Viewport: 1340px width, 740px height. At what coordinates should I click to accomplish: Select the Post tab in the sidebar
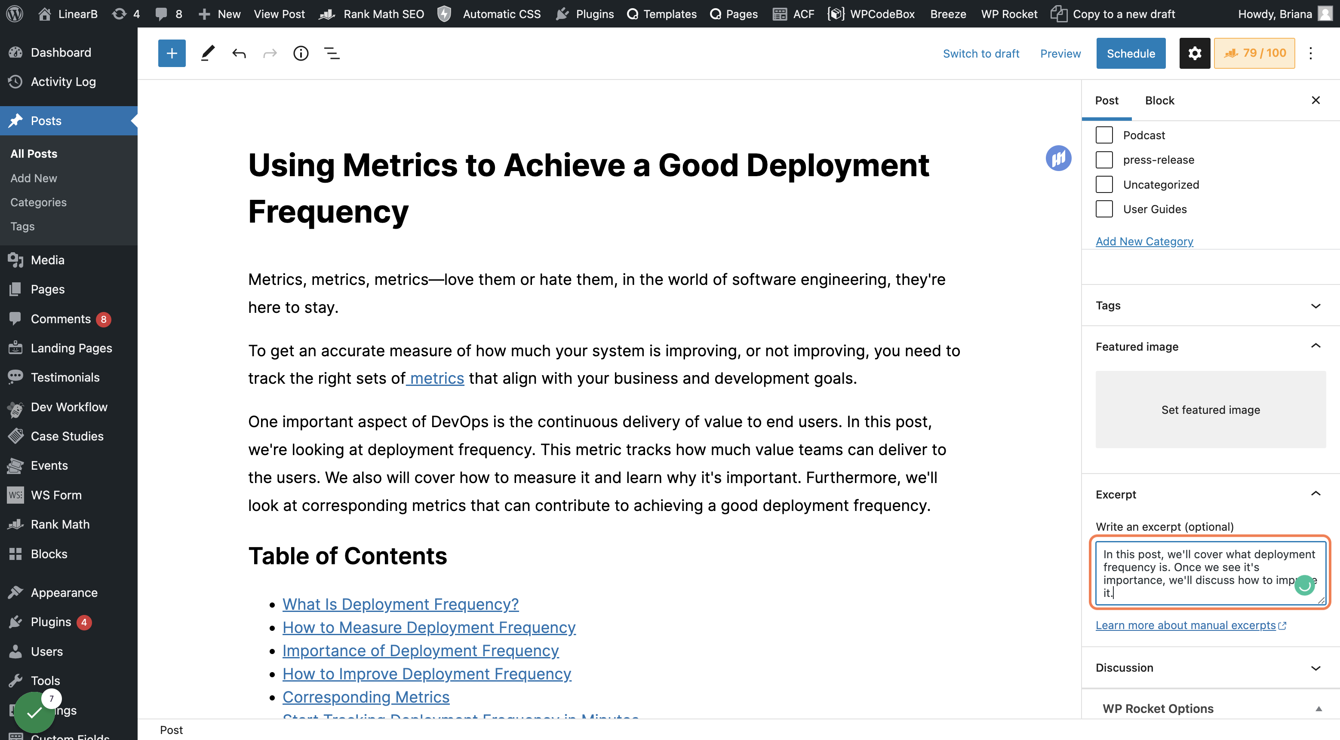(x=1106, y=100)
